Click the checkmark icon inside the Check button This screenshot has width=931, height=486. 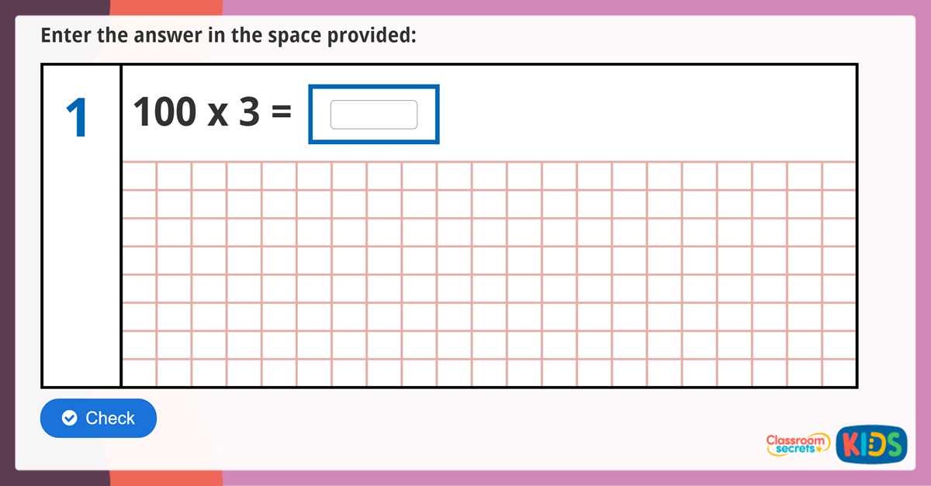click(69, 418)
